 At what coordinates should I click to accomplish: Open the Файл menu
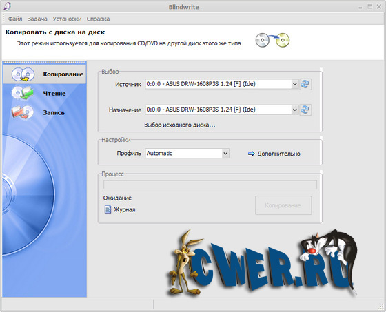(15, 19)
